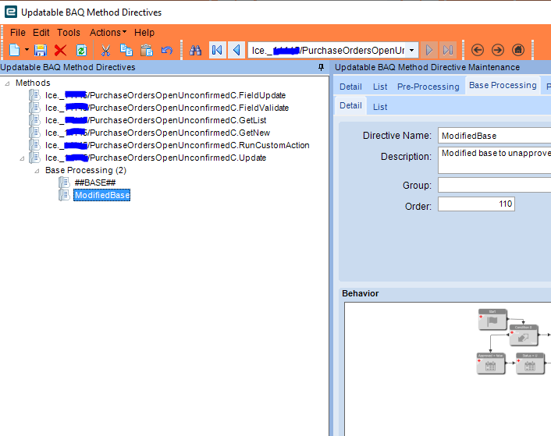This screenshot has width=551, height=436.
Task: Click the Status node in Behavior diagram
Action: tap(530, 363)
